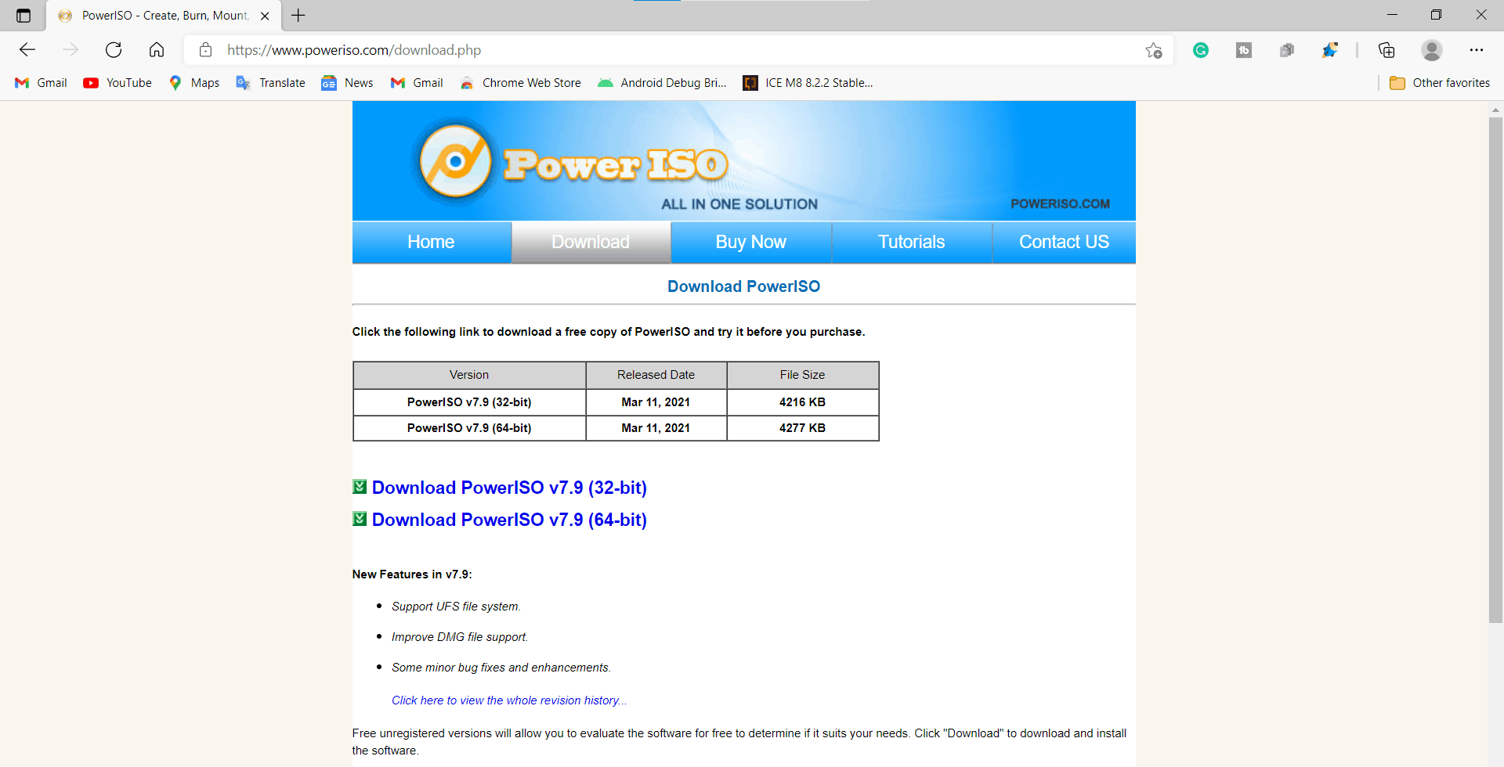
Task: Switch to the Tutorials navigation tab
Action: click(x=911, y=242)
